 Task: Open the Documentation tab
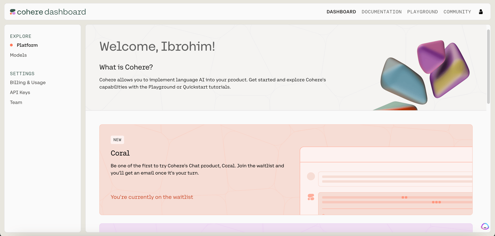tap(382, 12)
